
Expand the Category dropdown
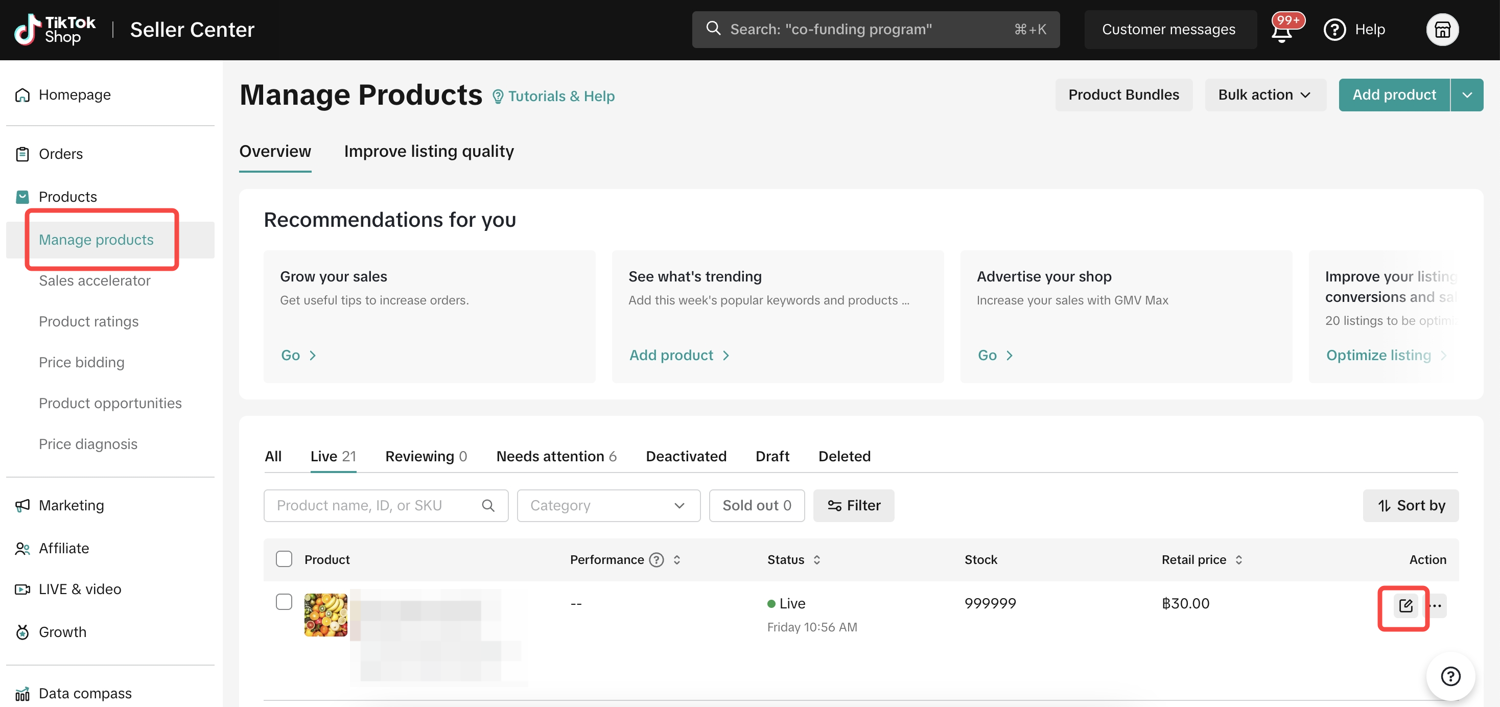click(x=608, y=506)
